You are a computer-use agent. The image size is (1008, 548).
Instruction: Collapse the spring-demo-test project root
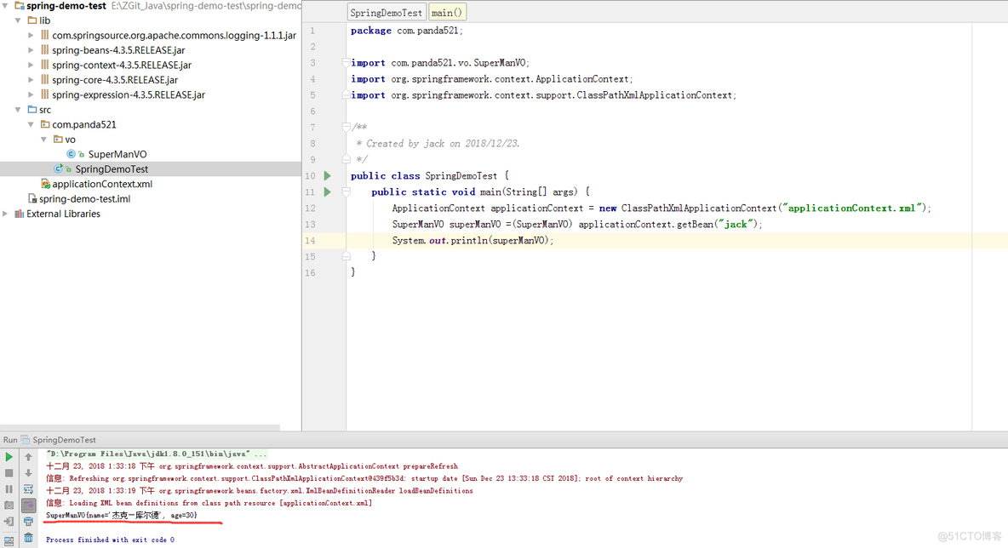pos(5,5)
